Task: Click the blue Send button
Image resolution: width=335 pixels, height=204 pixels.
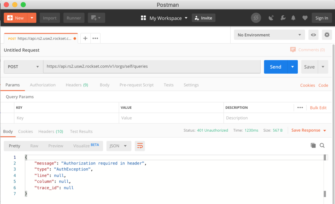Action: point(275,67)
